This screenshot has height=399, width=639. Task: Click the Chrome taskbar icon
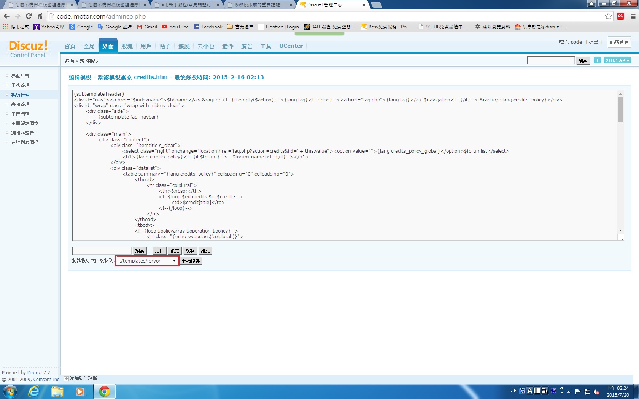[104, 391]
